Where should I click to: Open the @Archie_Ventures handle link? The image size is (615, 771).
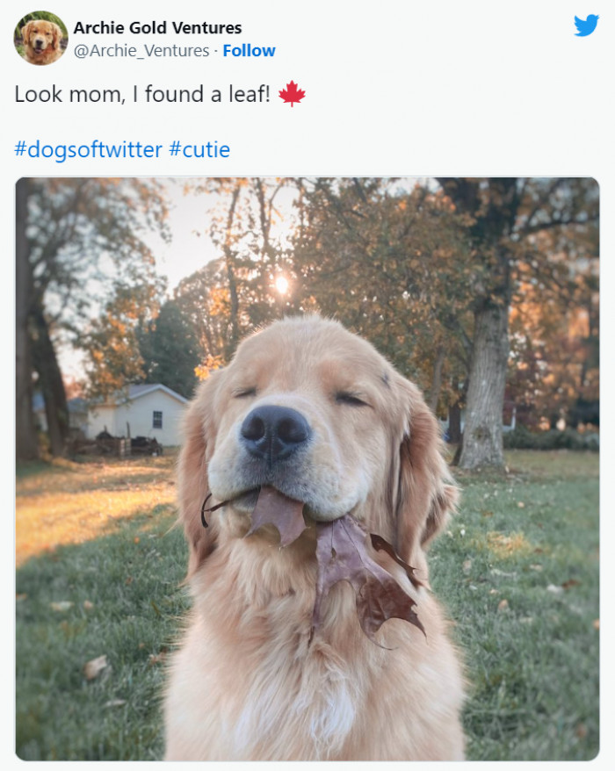tap(141, 51)
